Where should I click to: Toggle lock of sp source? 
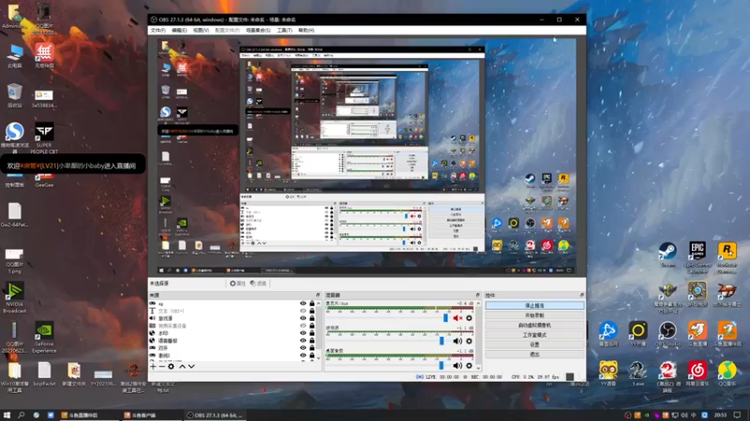coord(312,303)
